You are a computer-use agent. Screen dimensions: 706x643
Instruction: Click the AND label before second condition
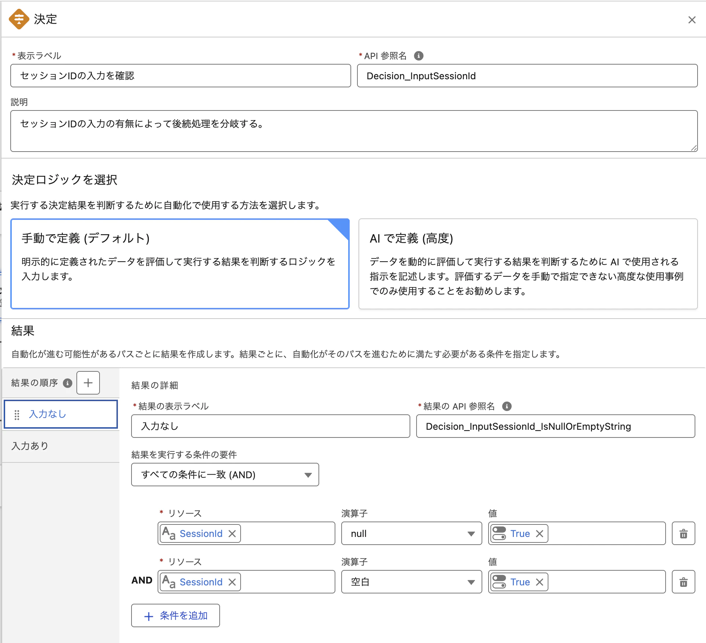point(142,580)
